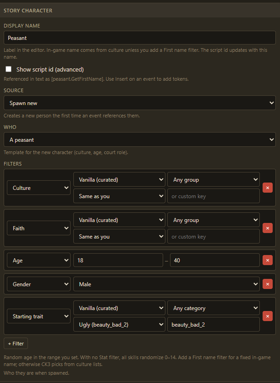Click the Who label
The height and width of the screenshot is (383, 280).
pos(10,127)
